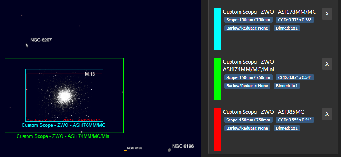The height and width of the screenshot is (157, 341).
Task: Click the center of the M 13 cluster
Action: point(65,96)
